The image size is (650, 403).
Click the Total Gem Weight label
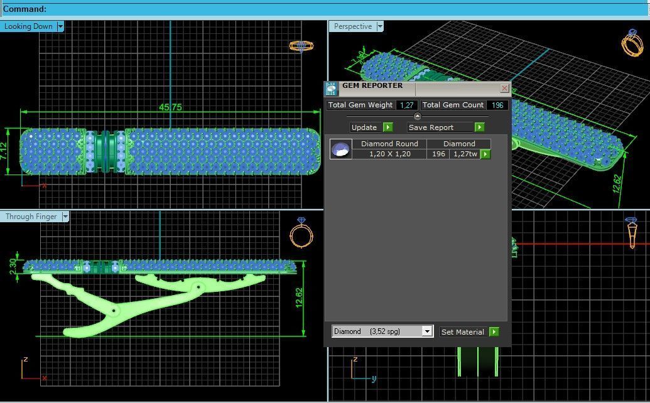(360, 105)
